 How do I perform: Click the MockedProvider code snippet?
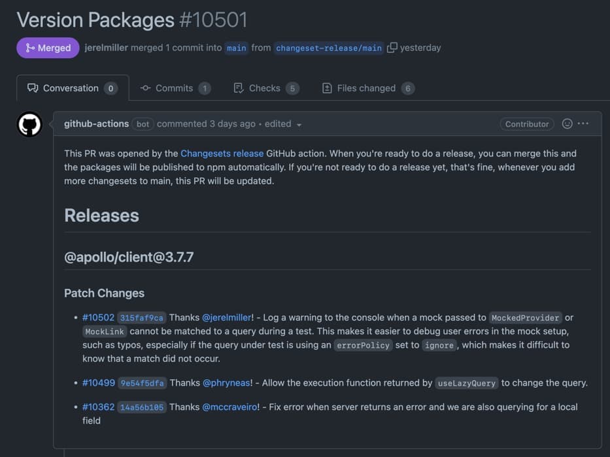(x=525, y=318)
